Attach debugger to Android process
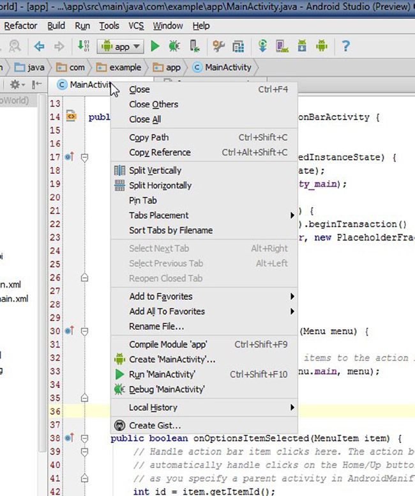 195,47
